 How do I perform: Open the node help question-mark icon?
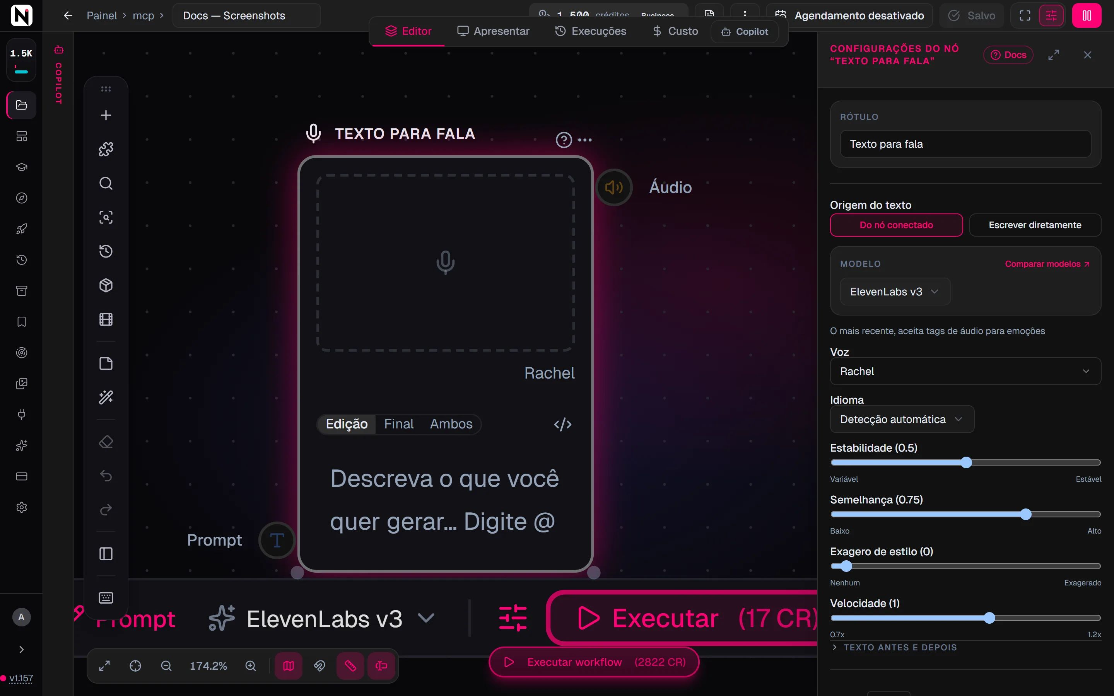[564, 140]
